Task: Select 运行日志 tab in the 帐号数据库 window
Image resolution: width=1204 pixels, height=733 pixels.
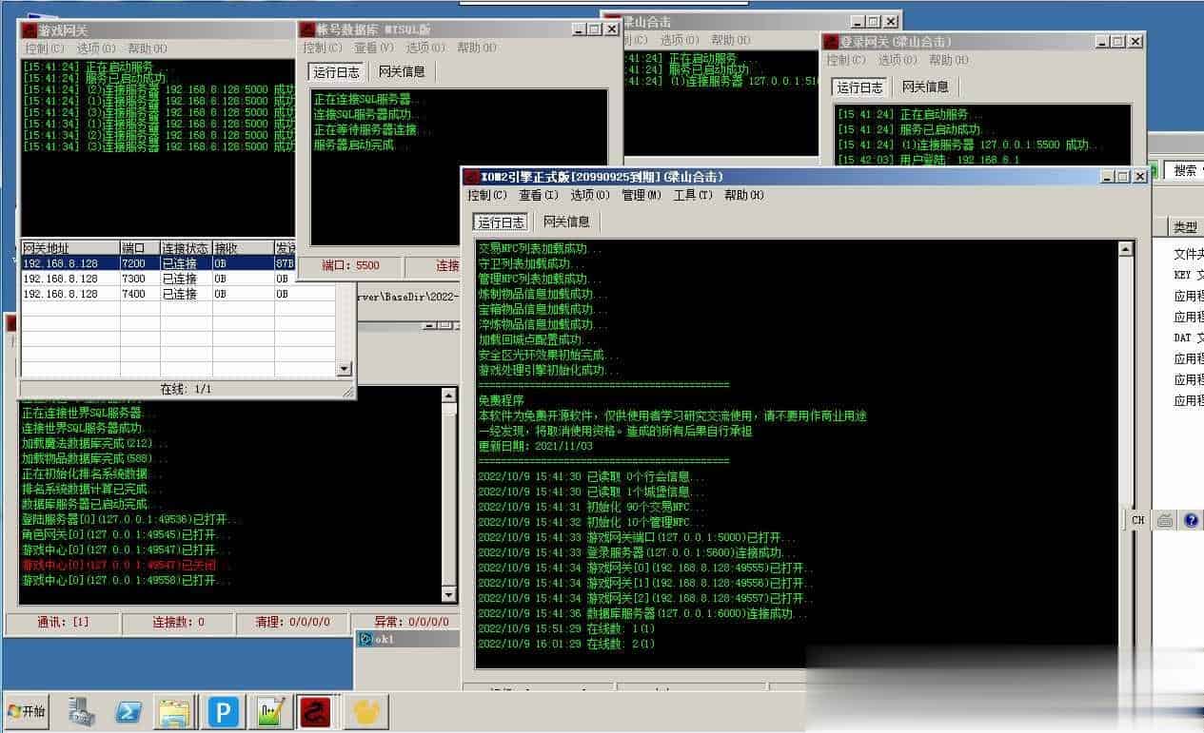Action: point(337,71)
